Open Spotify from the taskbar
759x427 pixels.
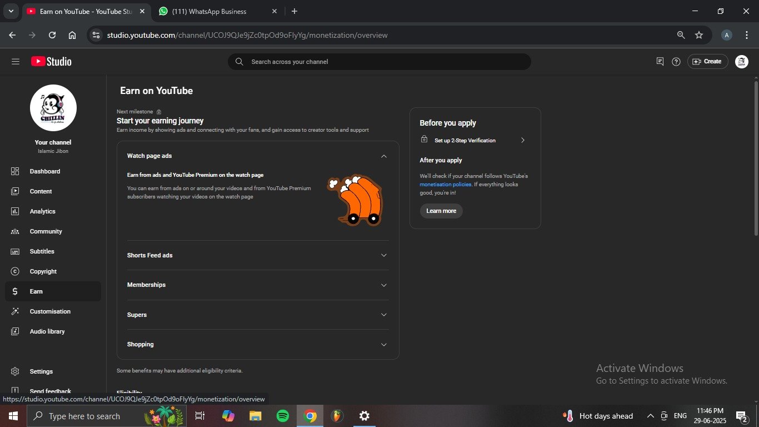click(x=283, y=416)
